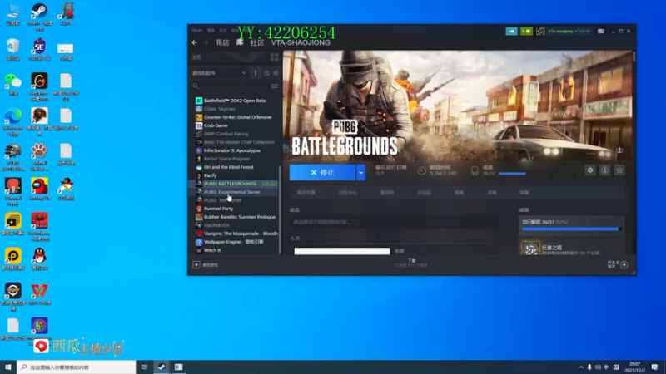
Task: Open the 下载 downloads status area
Action: [x=411, y=263]
